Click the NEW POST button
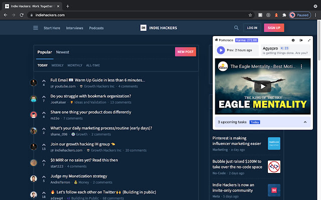This screenshot has width=321, height=200. 186,52
